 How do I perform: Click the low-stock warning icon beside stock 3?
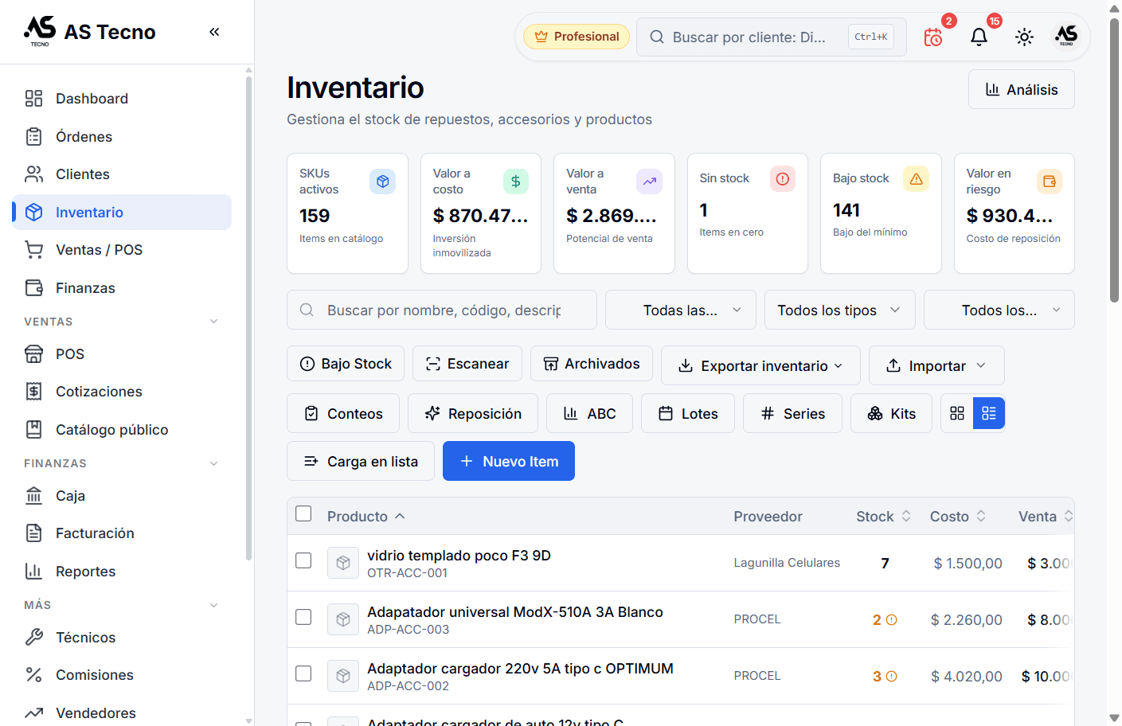click(x=892, y=677)
